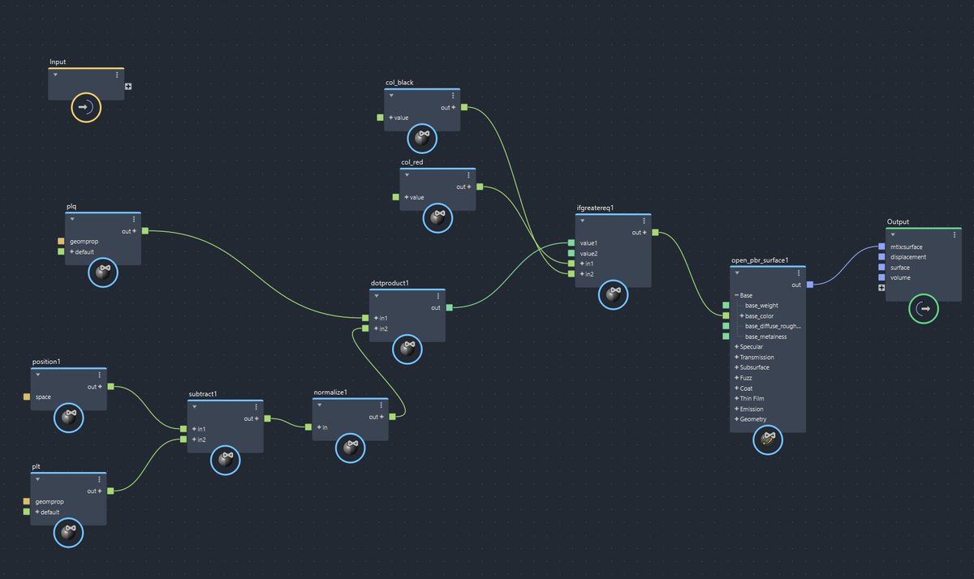Click the open_pbr_surface1 preview icon
974x579 pixels.
click(768, 440)
